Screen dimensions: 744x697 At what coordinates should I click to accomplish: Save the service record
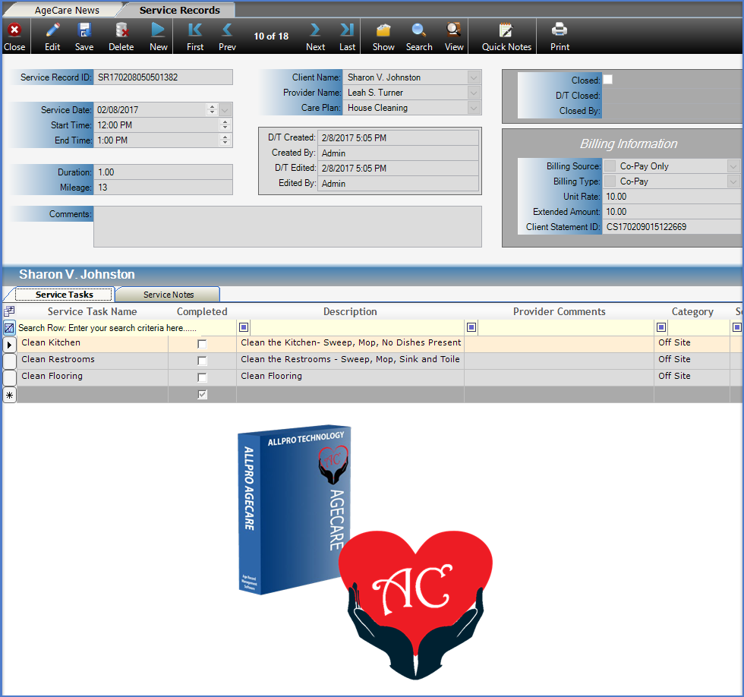coord(84,31)
